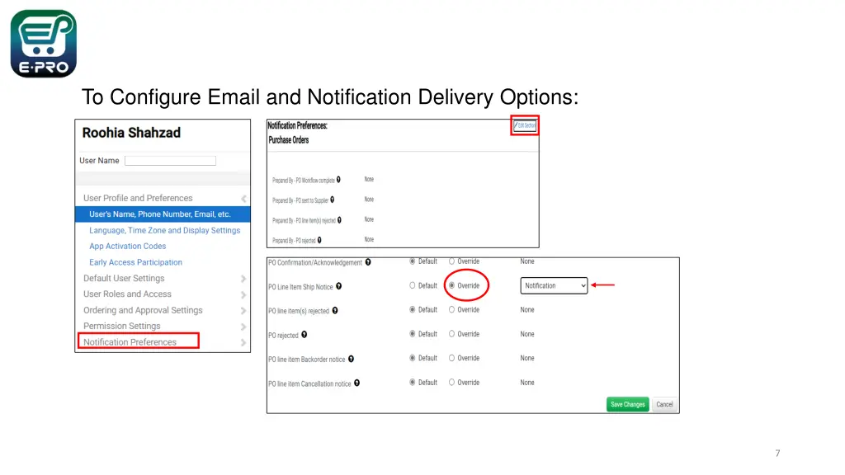Open Early Access Participation link

coord(136,262)
